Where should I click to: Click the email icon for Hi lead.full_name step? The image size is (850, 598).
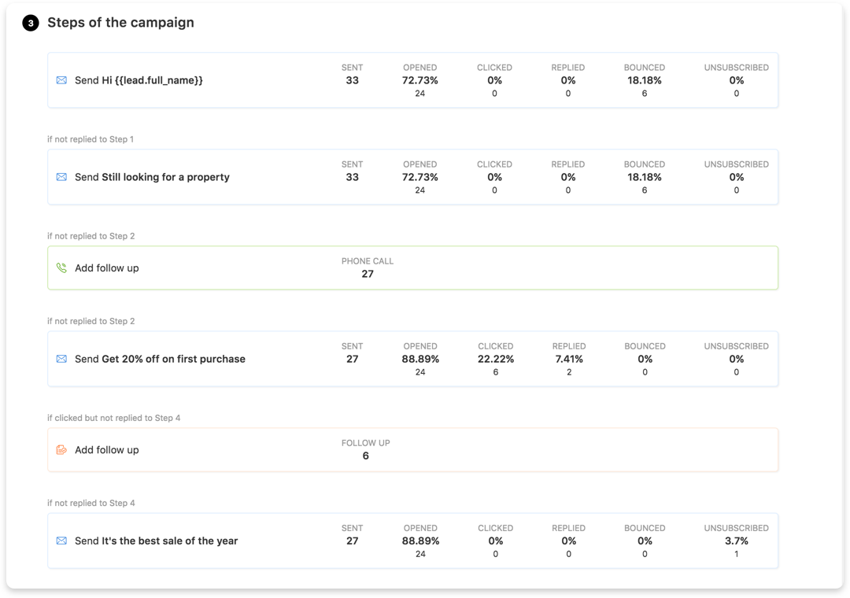click(61, 80)
